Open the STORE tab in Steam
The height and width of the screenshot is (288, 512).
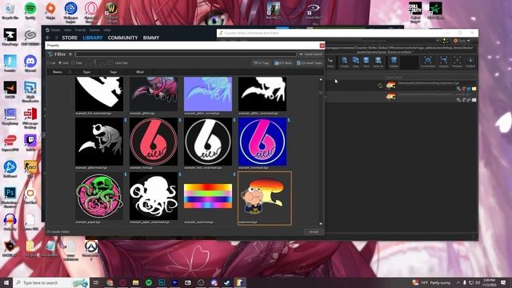point(70,38)
